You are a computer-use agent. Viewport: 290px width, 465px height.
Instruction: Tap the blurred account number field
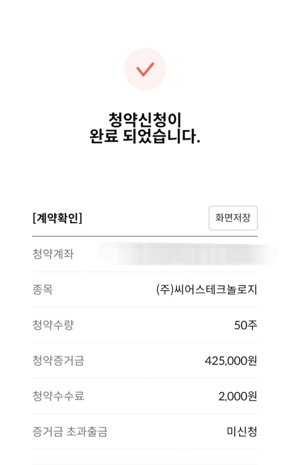[187, 253]
